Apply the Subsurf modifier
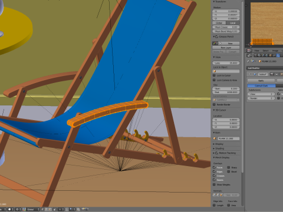The height and width of the screenshot is (212, 283). click(261, 81)
